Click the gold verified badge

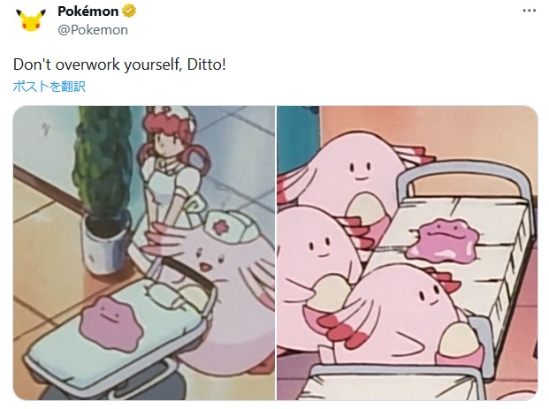point(129,11)
